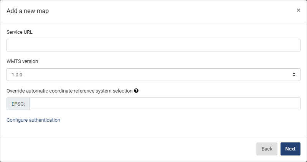
Task: Show the coordinate reference system help tooltip
Action: 136,91
